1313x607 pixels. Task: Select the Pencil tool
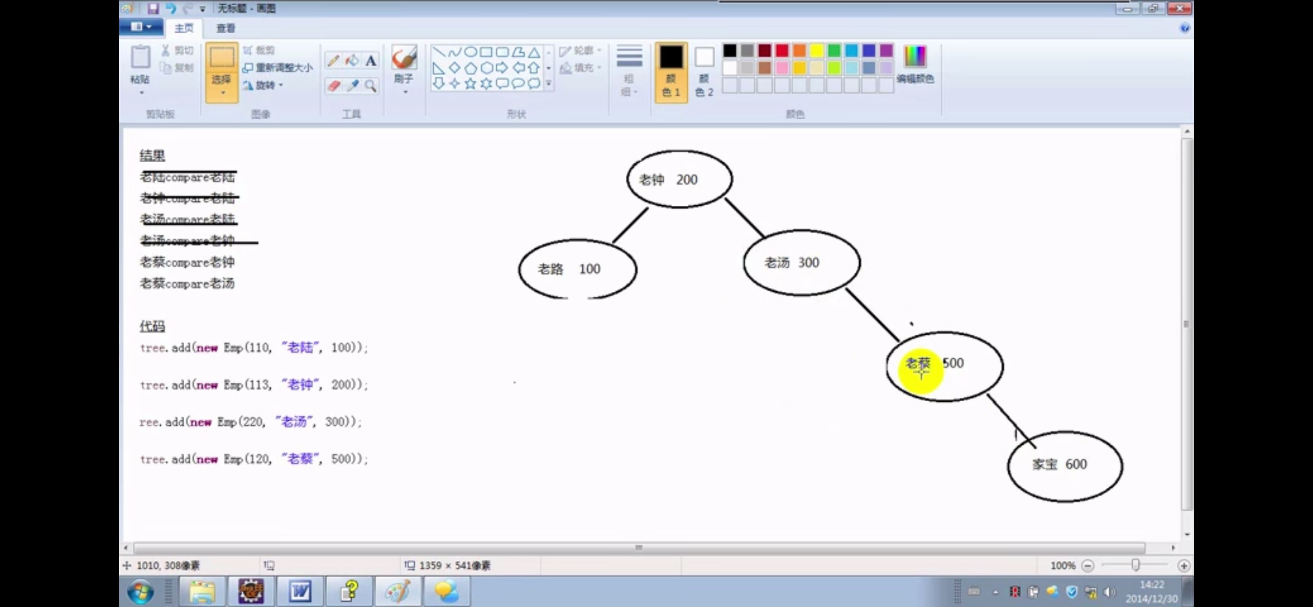click(x=334, y=60)
